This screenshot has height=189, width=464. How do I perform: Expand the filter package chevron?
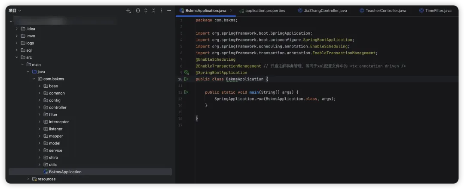click(x=40, y=115)
